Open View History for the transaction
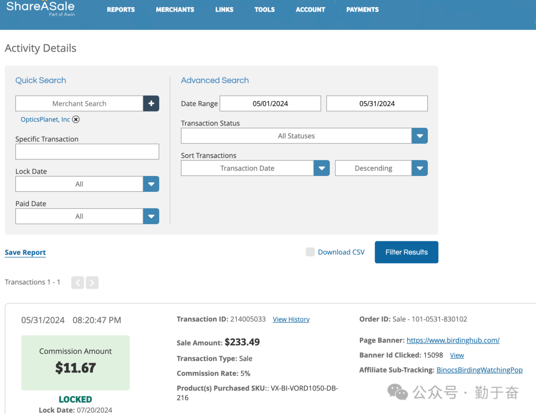This screenshot has height=414, width=536. (291, 319)
